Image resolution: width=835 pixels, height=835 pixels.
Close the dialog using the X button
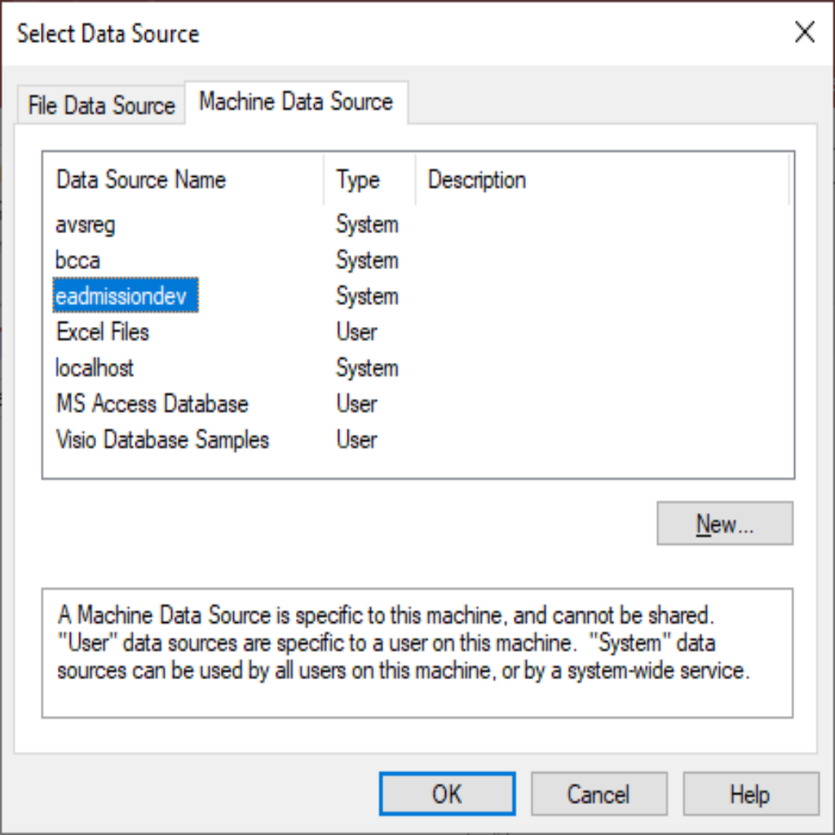click(804, 33)
